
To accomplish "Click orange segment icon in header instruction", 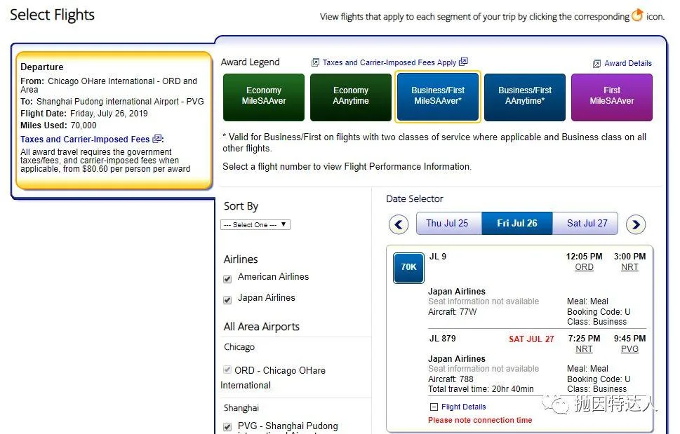I will pyautogui.click(x=637, y=15).
